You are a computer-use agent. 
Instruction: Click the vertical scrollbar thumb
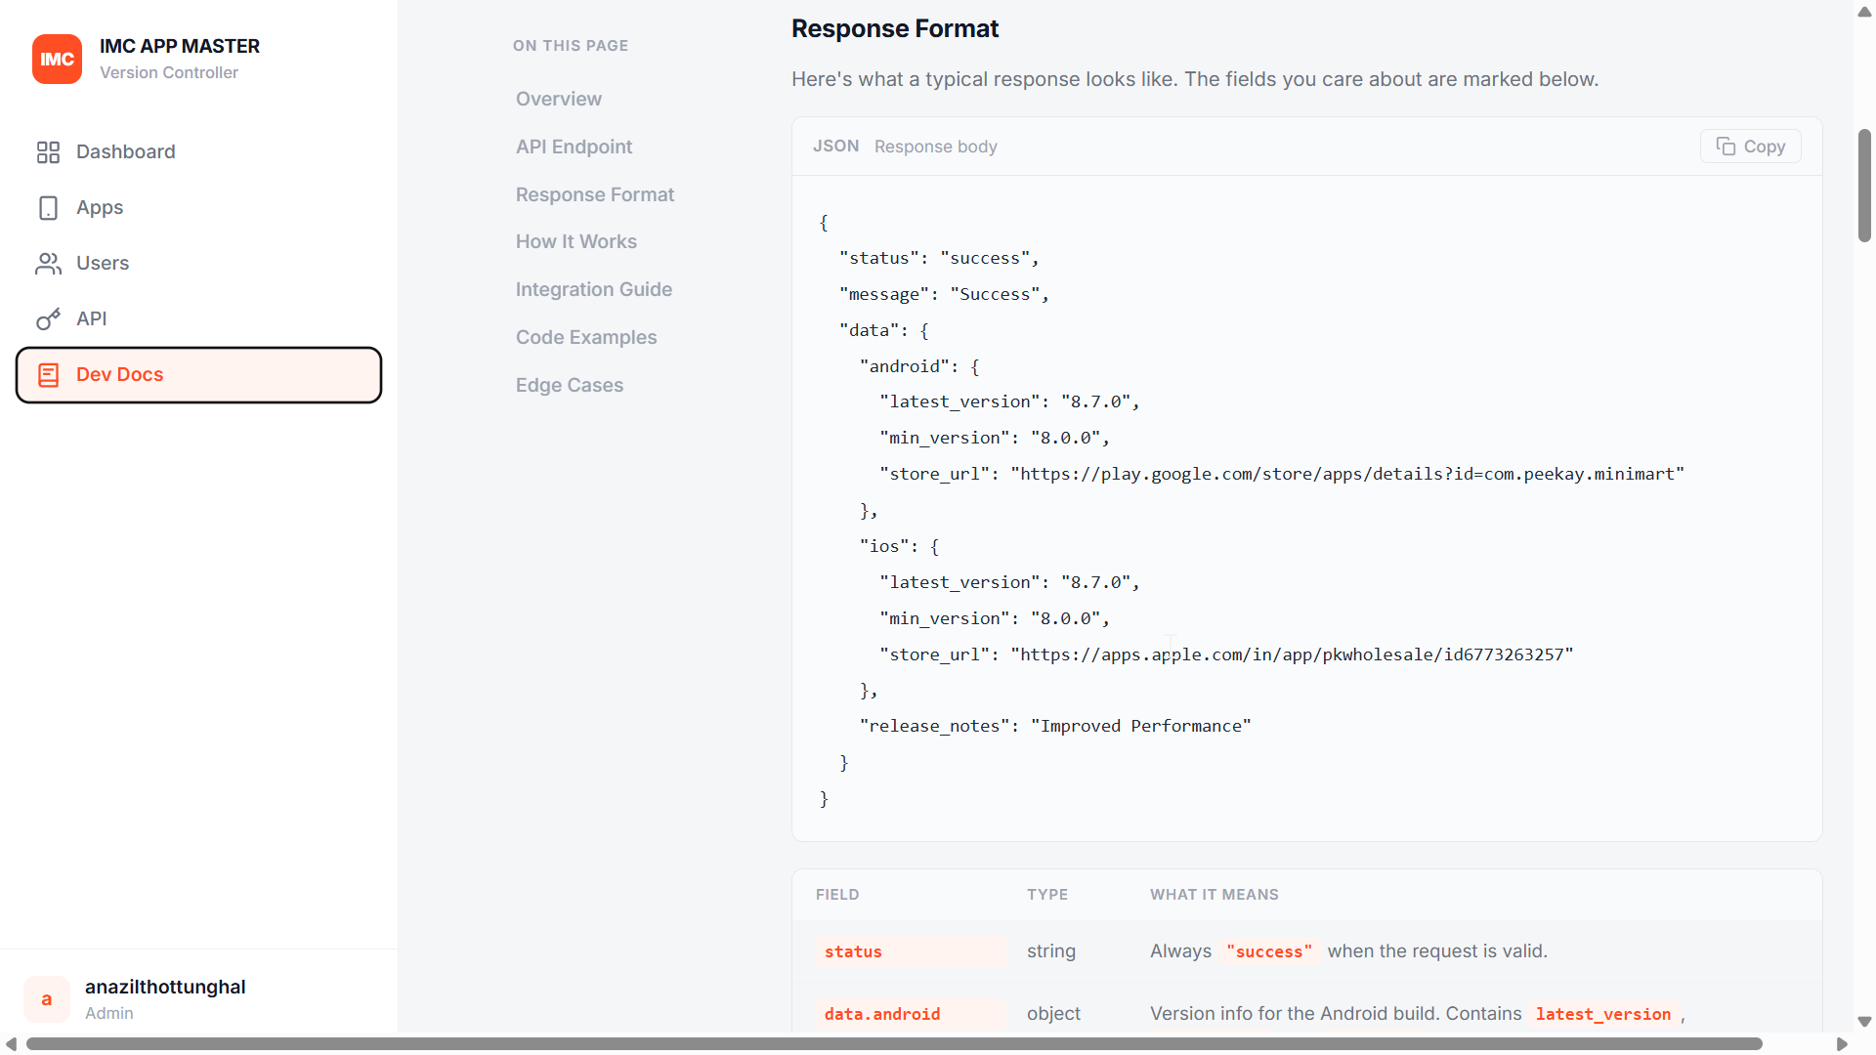click(1864, 185)
